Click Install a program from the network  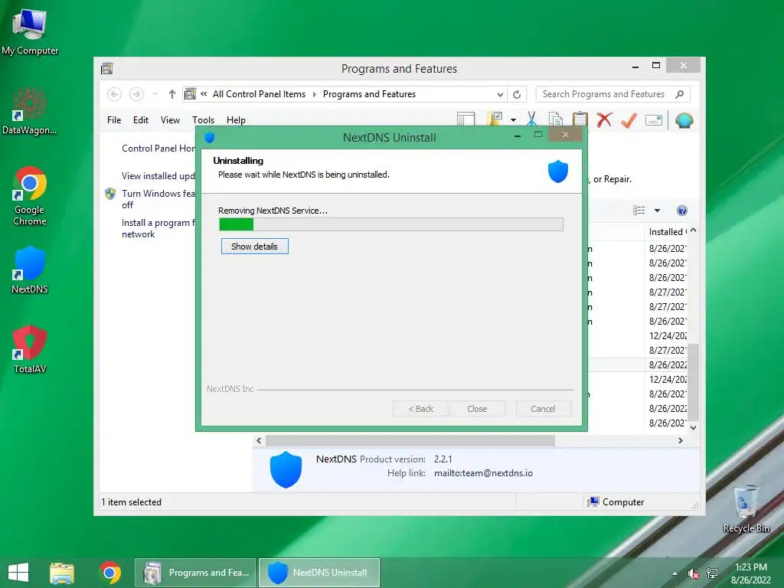coord(158,228)
